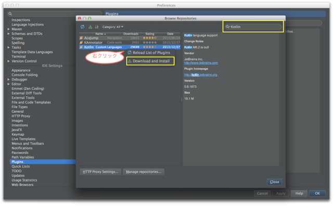The image size is (333, 208).
Task: Click the Kotlin plugin icon
Action: 81,47
